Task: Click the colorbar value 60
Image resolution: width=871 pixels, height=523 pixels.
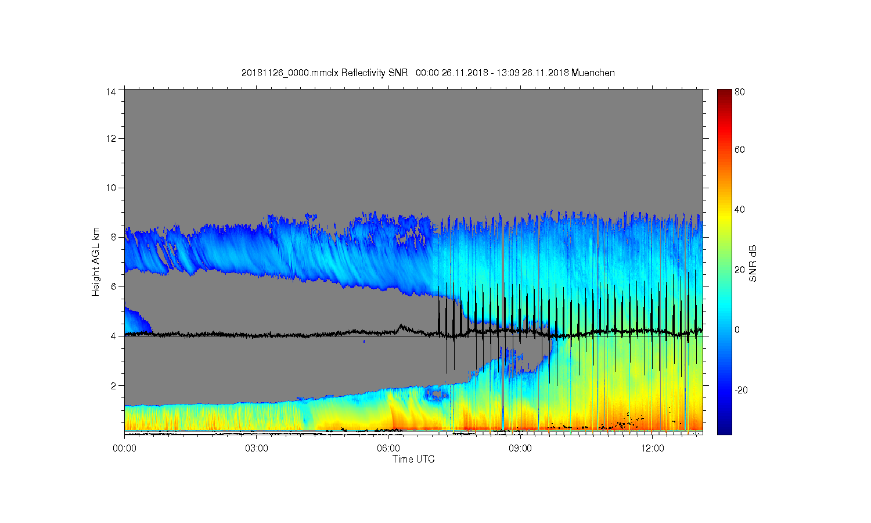Action: [740, 150]
